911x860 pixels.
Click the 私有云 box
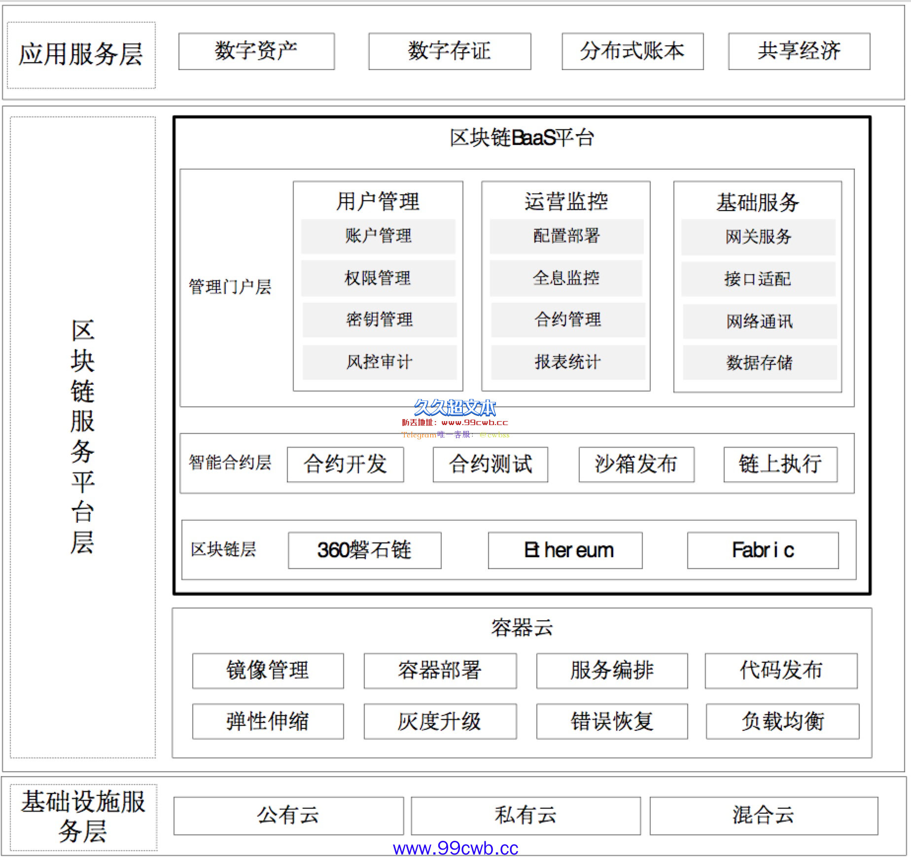point(526,816)
